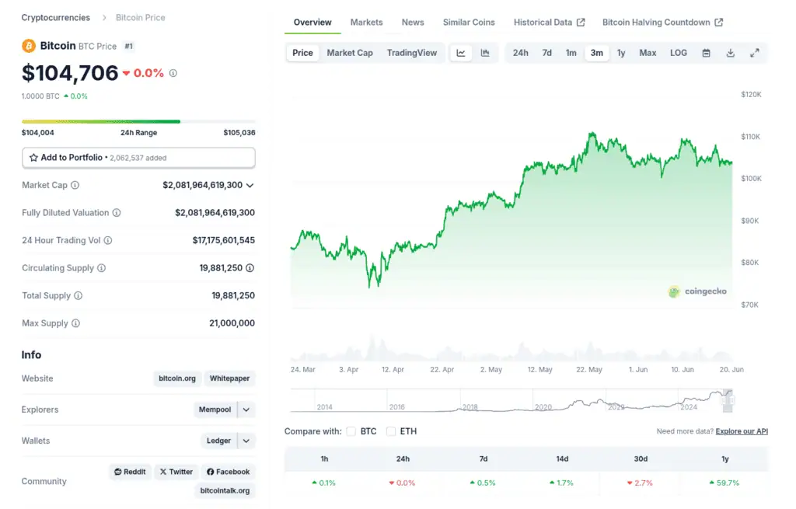796x509 pixels.
Task: Click the 24h Range progress bar
Action: pos(138,121)
